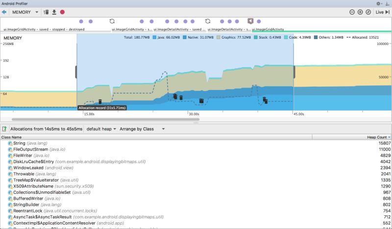Open the default heap dropdown
The image size is (392, 229).
[101, 129]
